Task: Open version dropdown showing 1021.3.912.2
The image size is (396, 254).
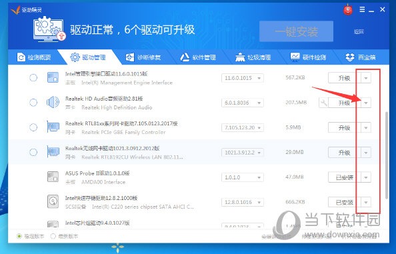Action: (243, 153)
